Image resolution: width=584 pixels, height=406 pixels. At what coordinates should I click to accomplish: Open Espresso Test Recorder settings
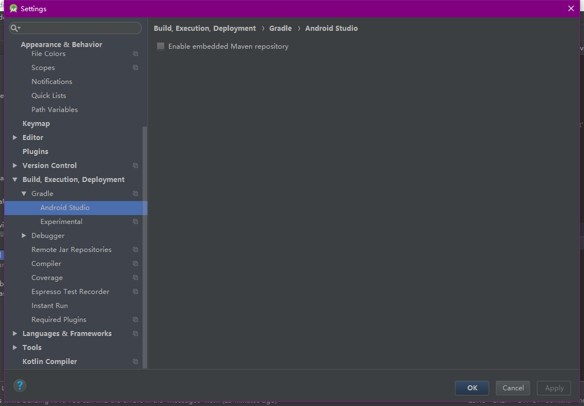(x=70, y=292)
